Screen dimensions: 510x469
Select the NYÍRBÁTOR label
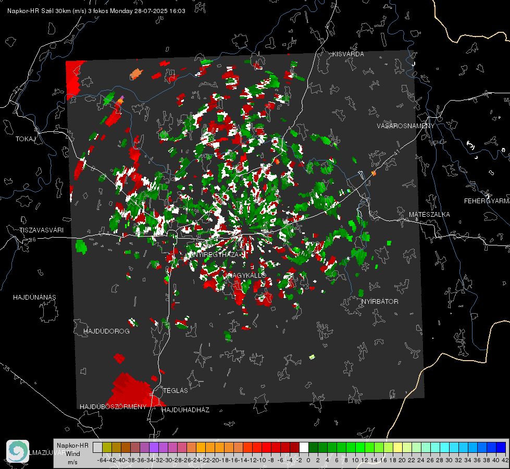(x=380, y=301)
